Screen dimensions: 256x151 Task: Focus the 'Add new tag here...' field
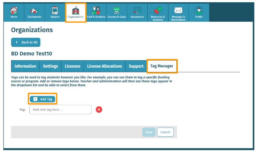coord(60,110)
